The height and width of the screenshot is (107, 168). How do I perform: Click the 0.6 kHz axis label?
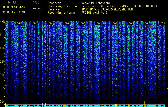click(2, 102)
